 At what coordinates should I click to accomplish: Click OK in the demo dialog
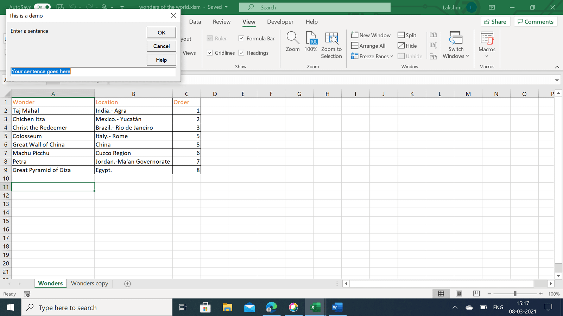(x=162, y=33)
